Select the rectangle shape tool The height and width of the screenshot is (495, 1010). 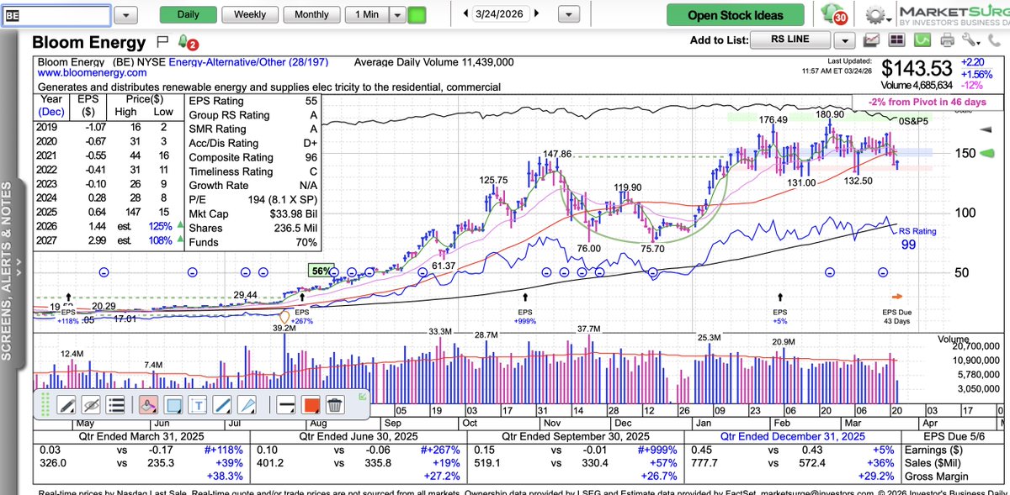pyautogui.click(x=174, y=404)
